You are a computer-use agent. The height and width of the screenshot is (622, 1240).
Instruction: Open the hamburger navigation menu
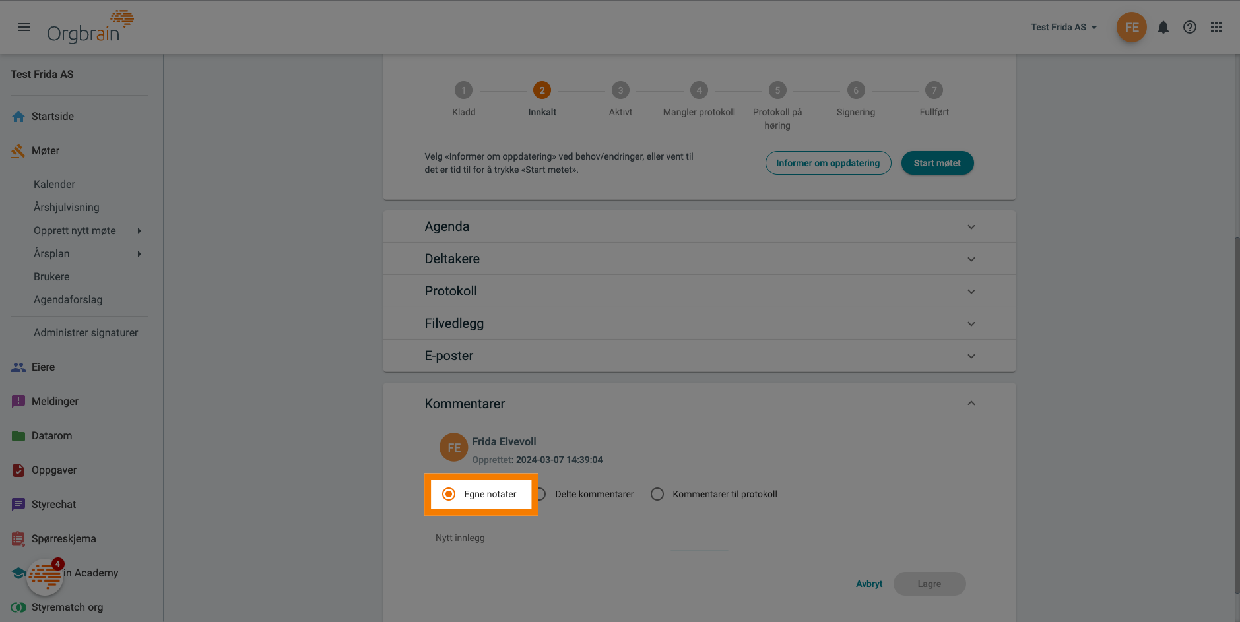(24, 27)
